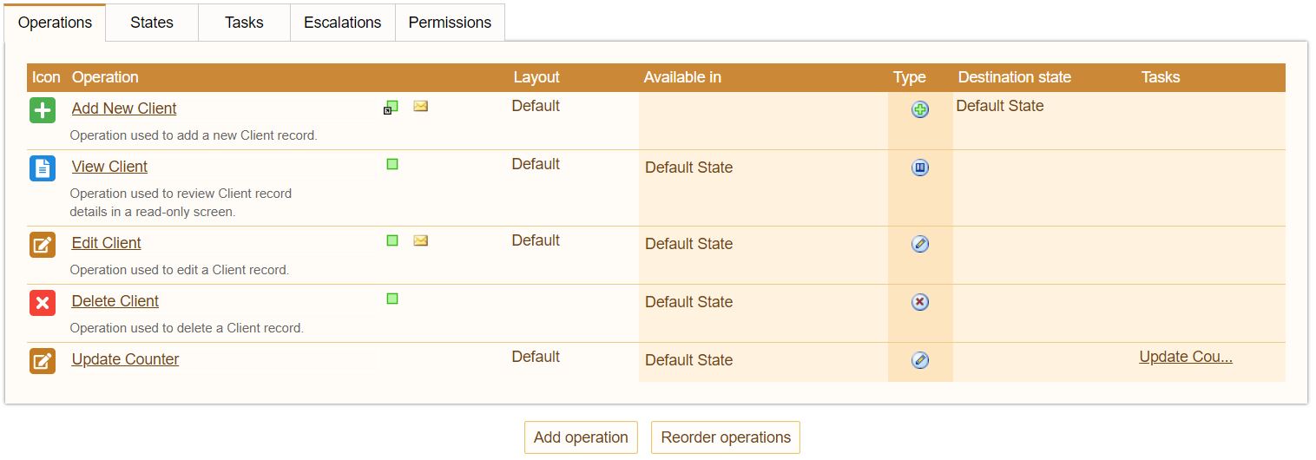
Task: Click the view-type icon for View Client
Action: (920, 168)
